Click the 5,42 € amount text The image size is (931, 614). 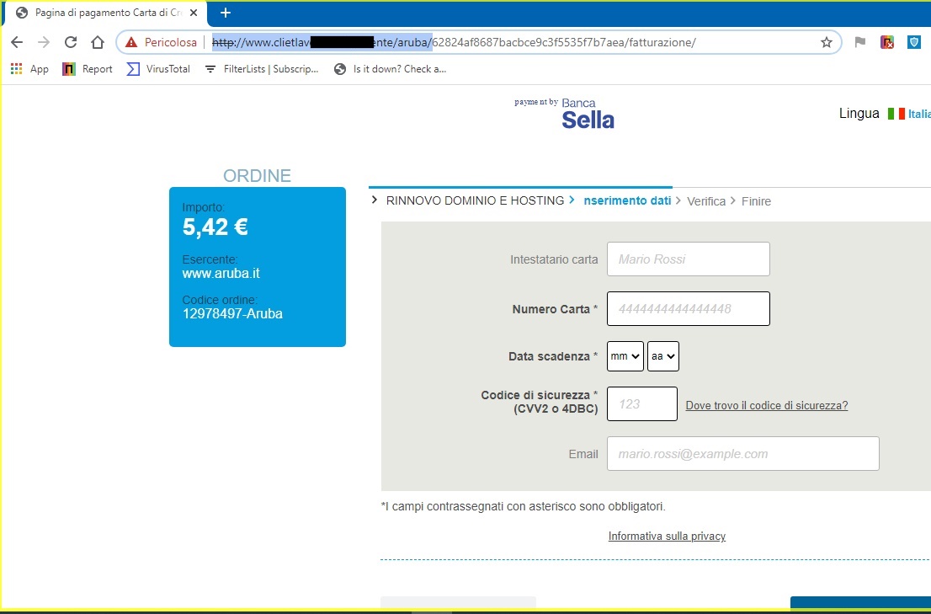coord(215,227)
